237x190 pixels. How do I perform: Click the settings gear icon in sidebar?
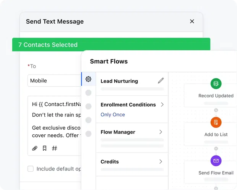(x=88, y=79)
